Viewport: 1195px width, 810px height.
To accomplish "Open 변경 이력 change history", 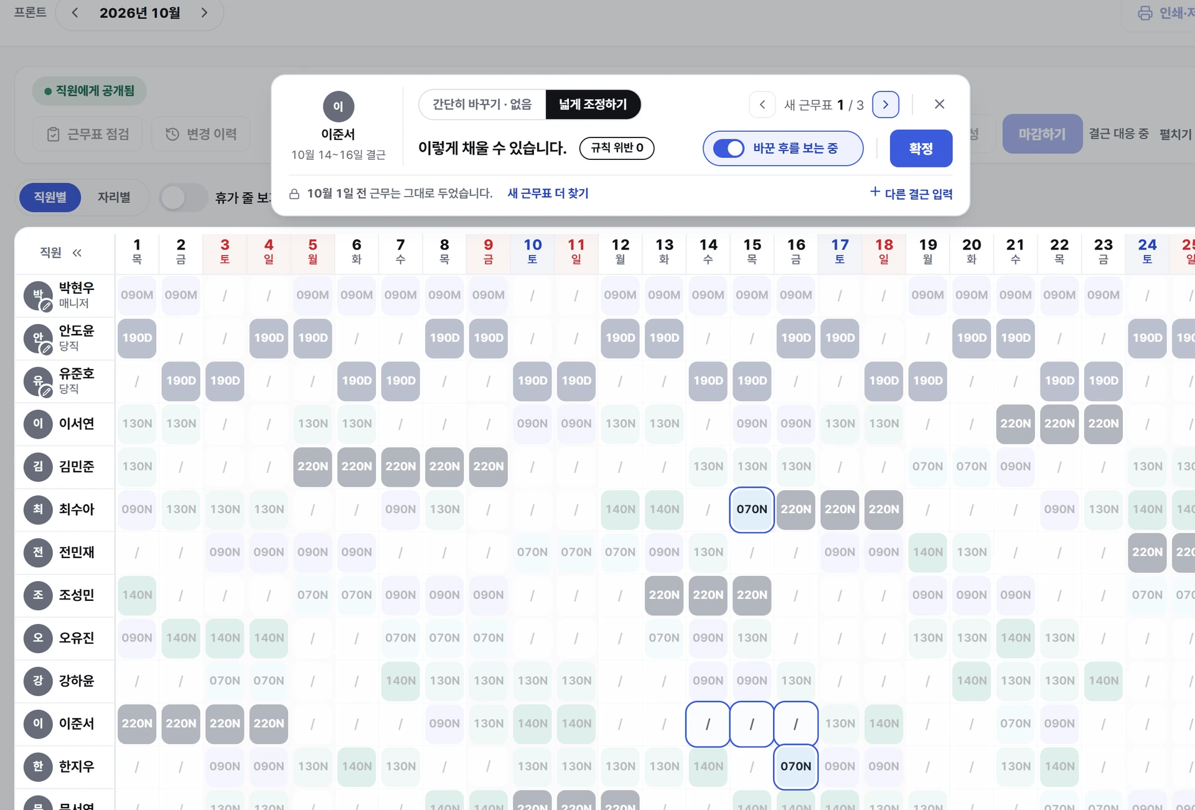I will coord(201,134).
